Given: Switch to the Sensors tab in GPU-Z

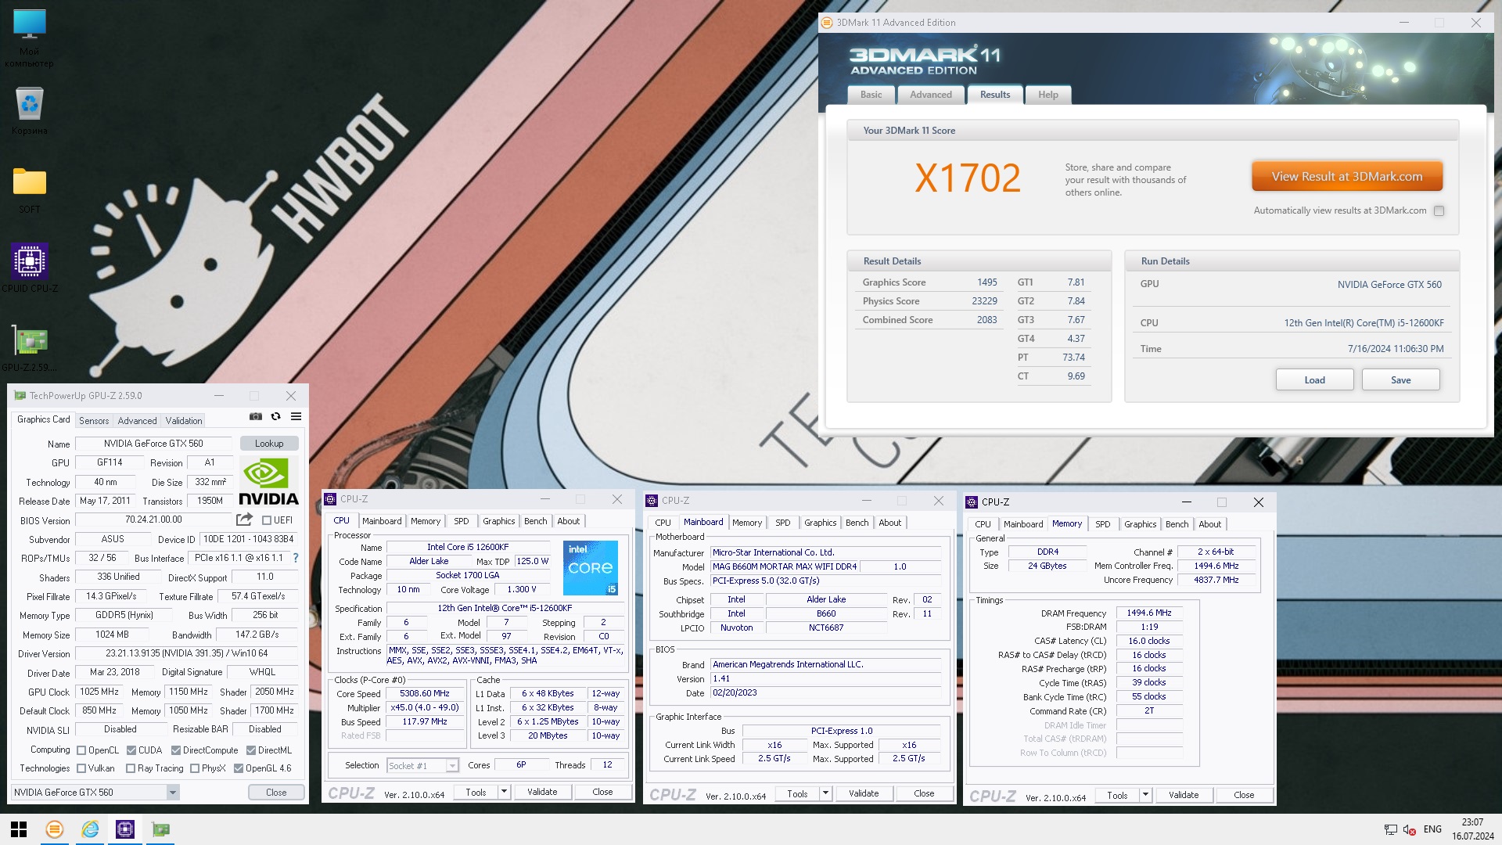Looking at the screenshot, I should coord(94,421).
